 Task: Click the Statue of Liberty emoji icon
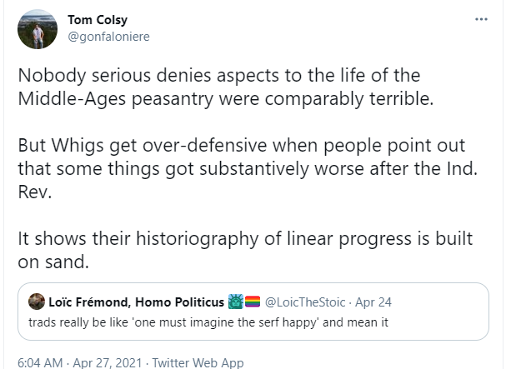236,302
